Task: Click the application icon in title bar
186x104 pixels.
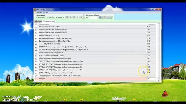Action: (35, 10)
